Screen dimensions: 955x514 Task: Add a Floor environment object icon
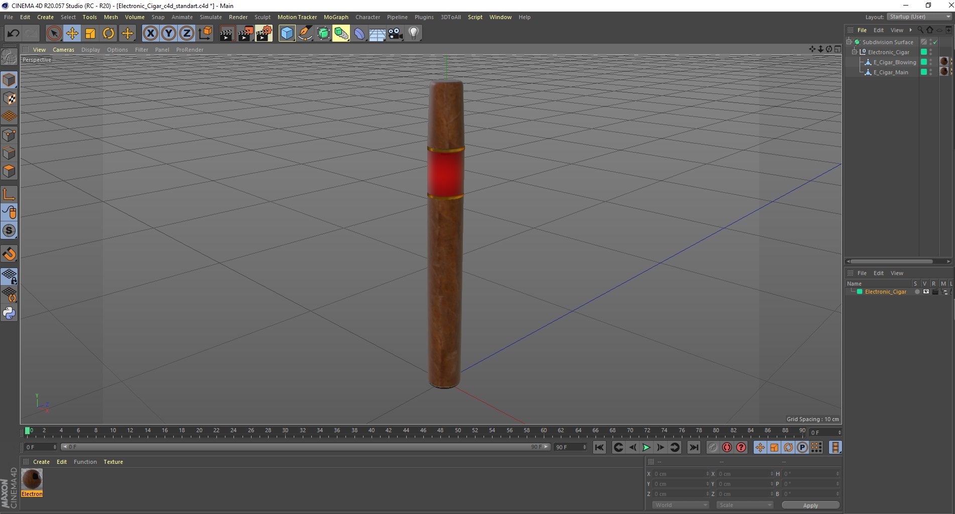point(378,34)
